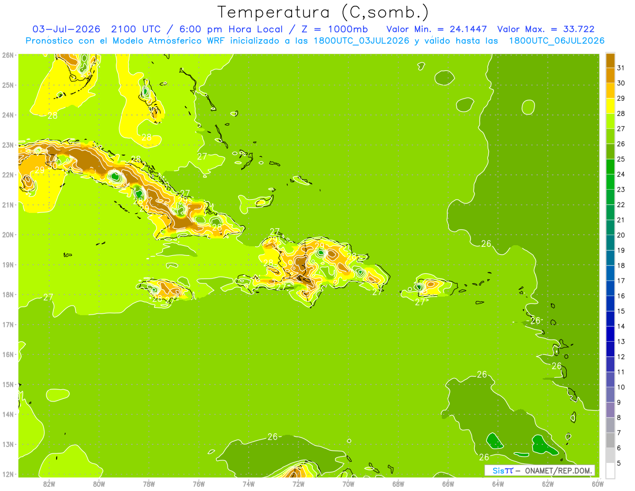Click the "14N" latitude axis label
The image size is (635, 491).
[x=8, y=414]
